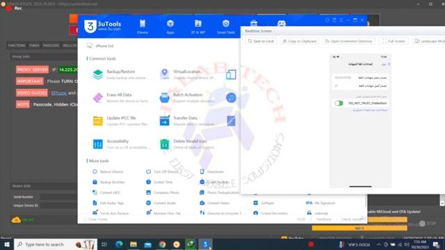Open Screen Time tool
Image resolution: width=445 pixels, height=250 pixels.
pyautogui.click(x=159, y=182)
